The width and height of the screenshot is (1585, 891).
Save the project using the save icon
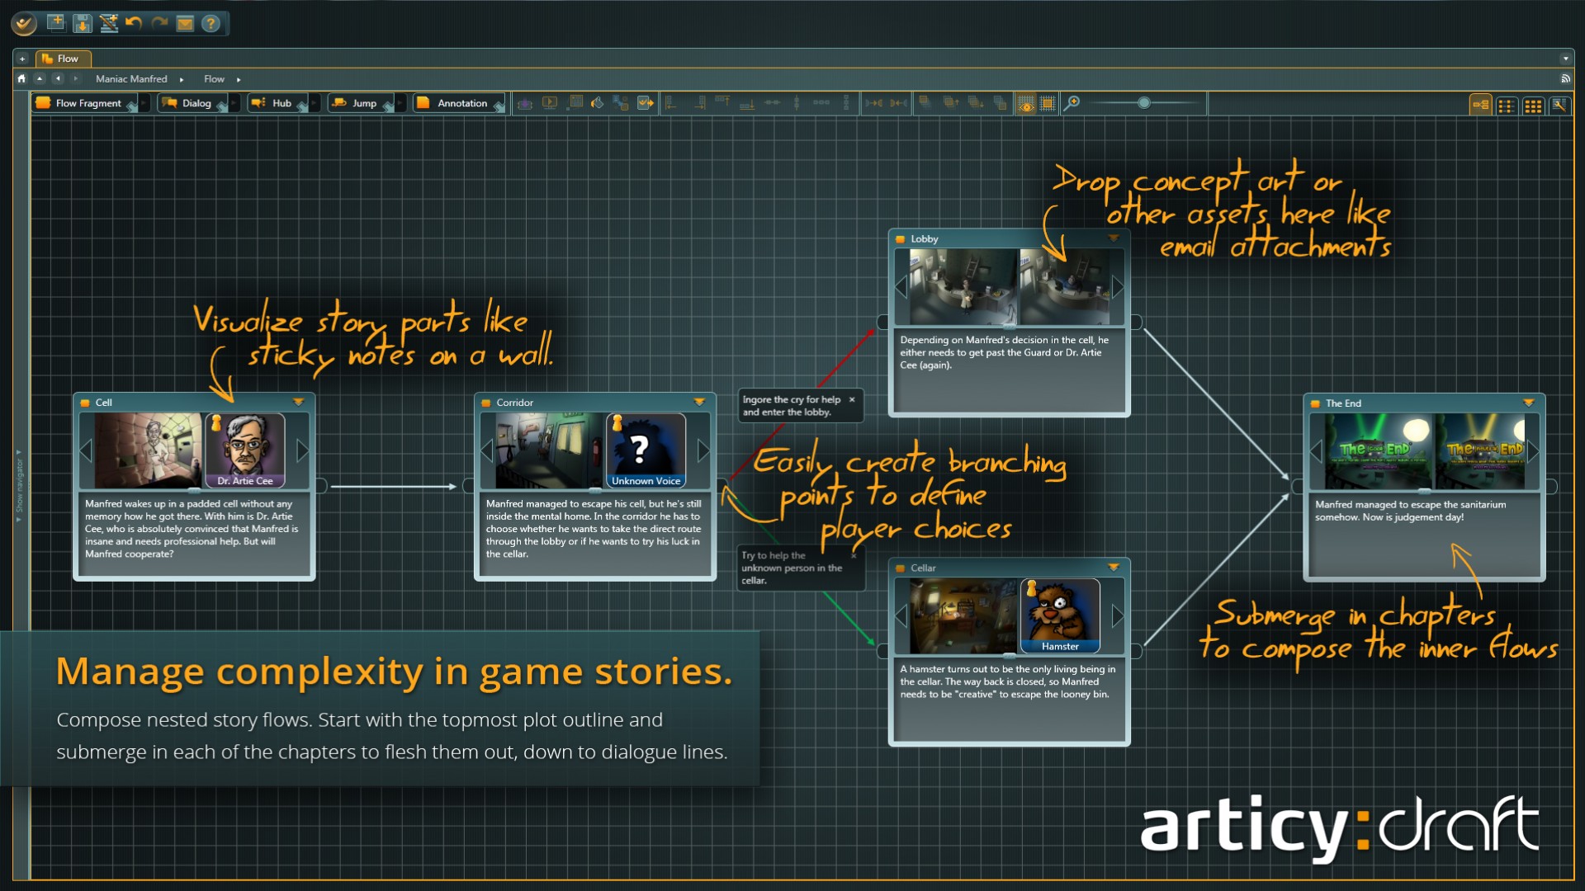82,23
